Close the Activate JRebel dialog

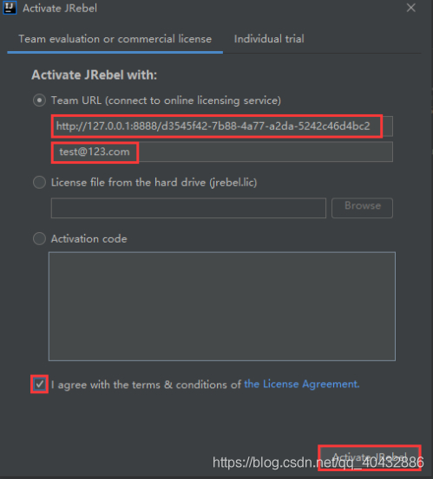click(x=411, y=8)
